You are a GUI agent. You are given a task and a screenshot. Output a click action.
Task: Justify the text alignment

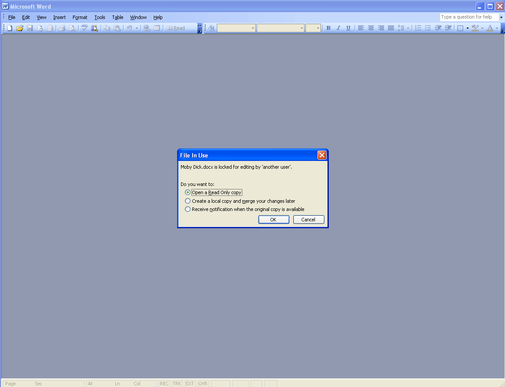(391, 28)
